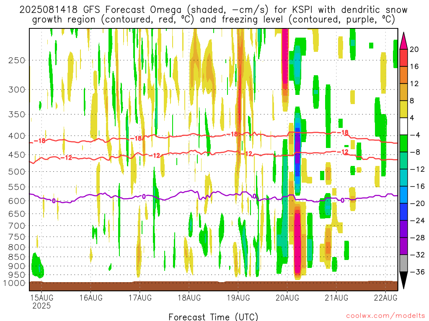Click the 18AUG time axis label

tap(189, 297)
